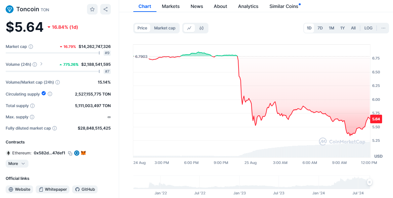Click the volume value $2,188,541,595

96,64
